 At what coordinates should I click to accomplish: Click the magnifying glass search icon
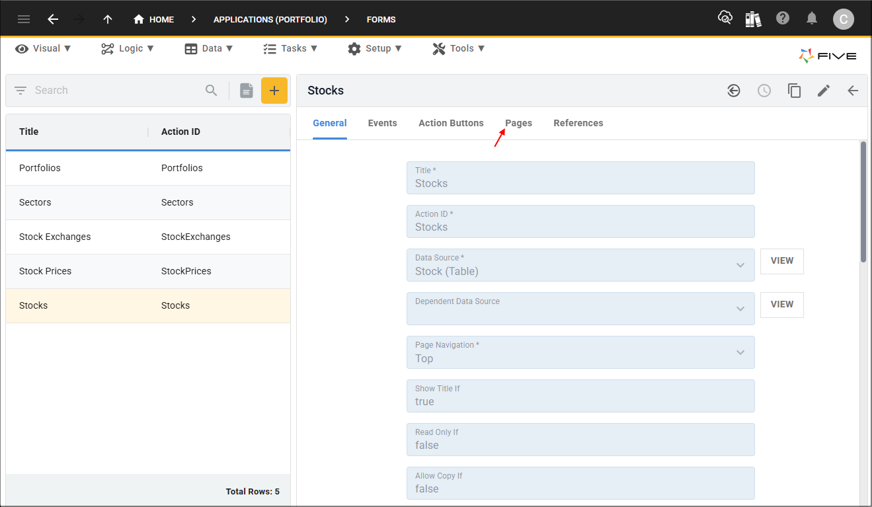(x=212, y=91)
